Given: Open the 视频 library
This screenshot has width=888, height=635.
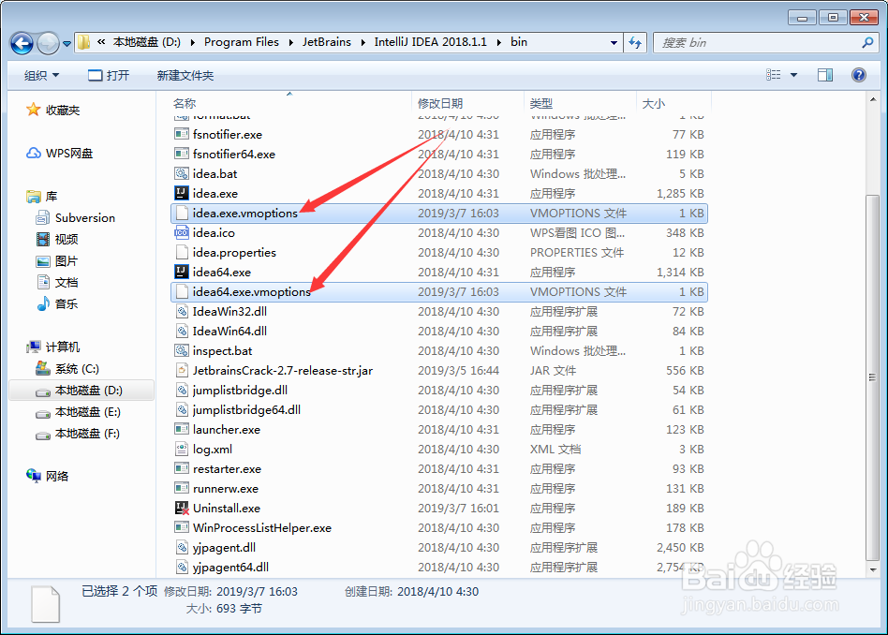Looking at the screenshot, I should (56, 239).
